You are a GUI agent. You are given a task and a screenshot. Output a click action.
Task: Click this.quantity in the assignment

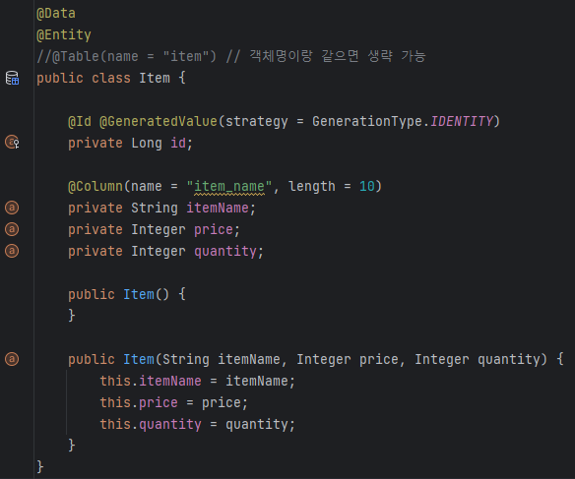151,424
